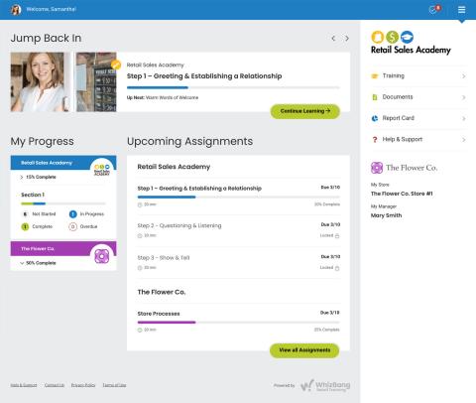Image resolution: width=476 pixels, height=403 pixels.
Task: Select the Retail Sales Academy progress header
Action: click(62, 163)
